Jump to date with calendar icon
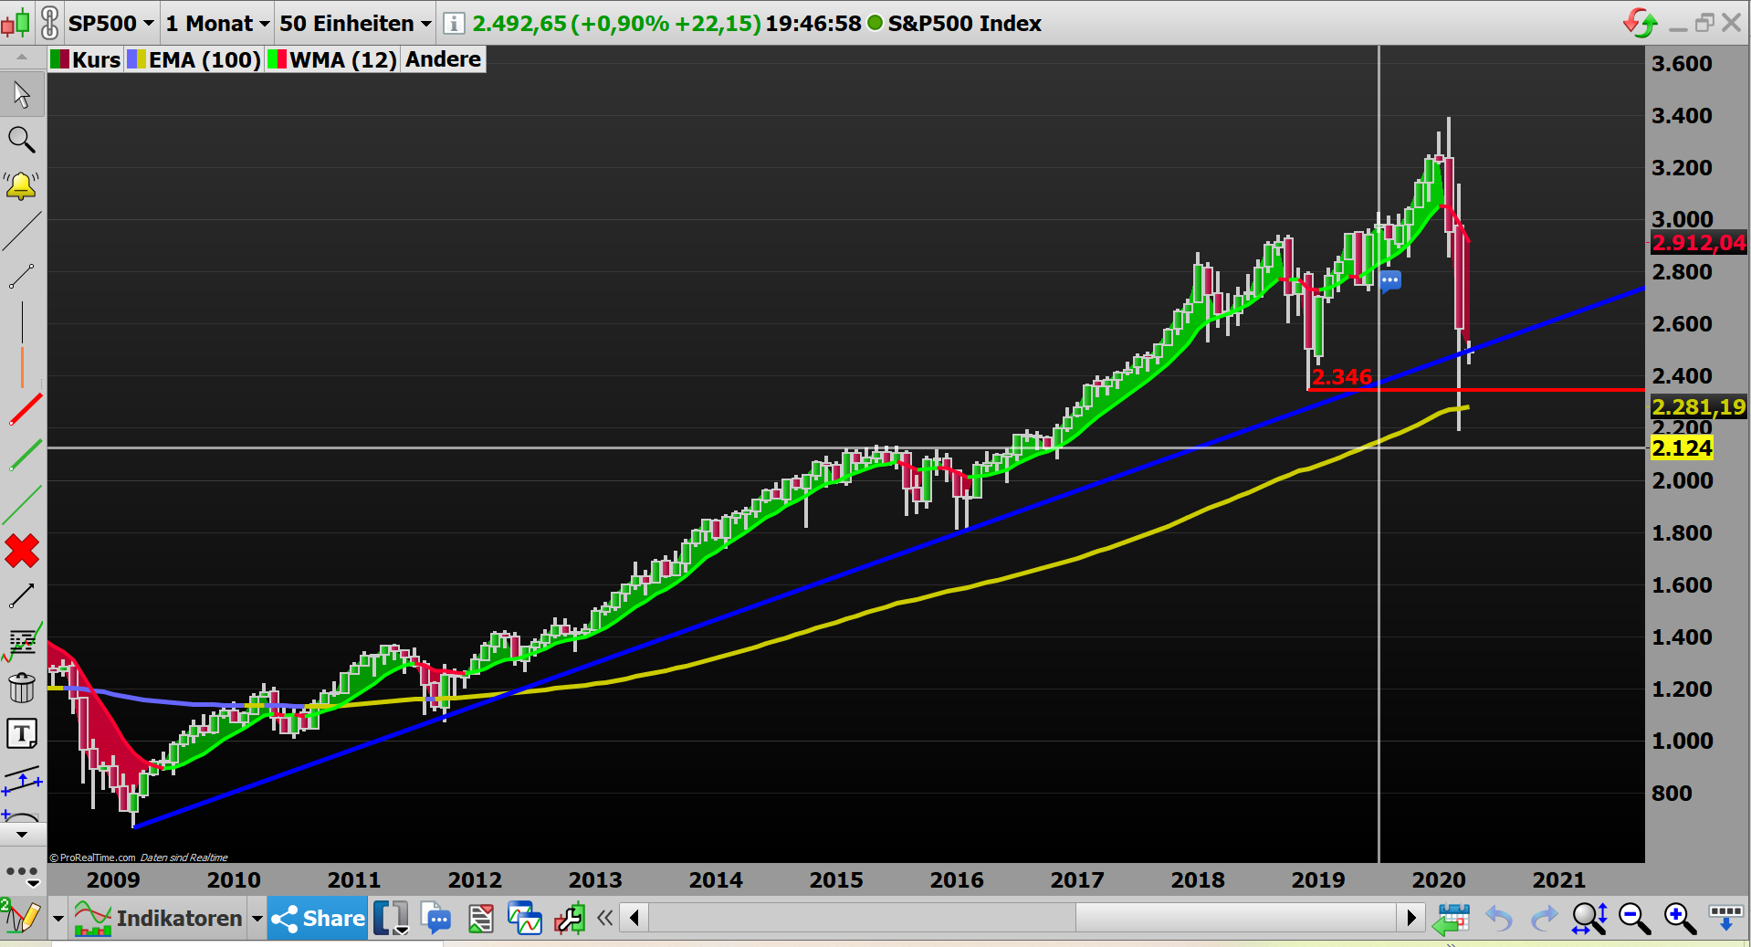The width and height of the screenshot is (1751, 947). (1452, 918)
